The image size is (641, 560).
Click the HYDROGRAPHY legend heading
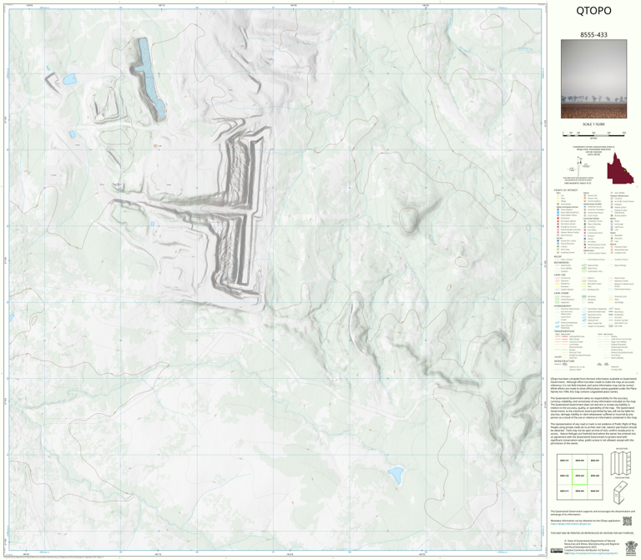pyautogui.click(x=562, y=305)
